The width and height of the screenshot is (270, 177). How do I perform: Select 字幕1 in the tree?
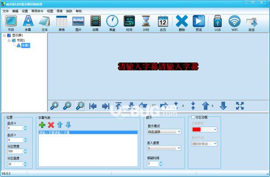click(26, 45)
